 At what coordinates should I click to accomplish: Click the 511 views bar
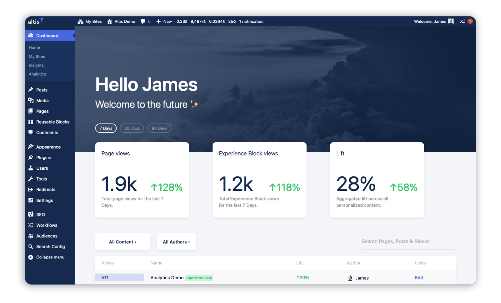click(x=120, y=277)
